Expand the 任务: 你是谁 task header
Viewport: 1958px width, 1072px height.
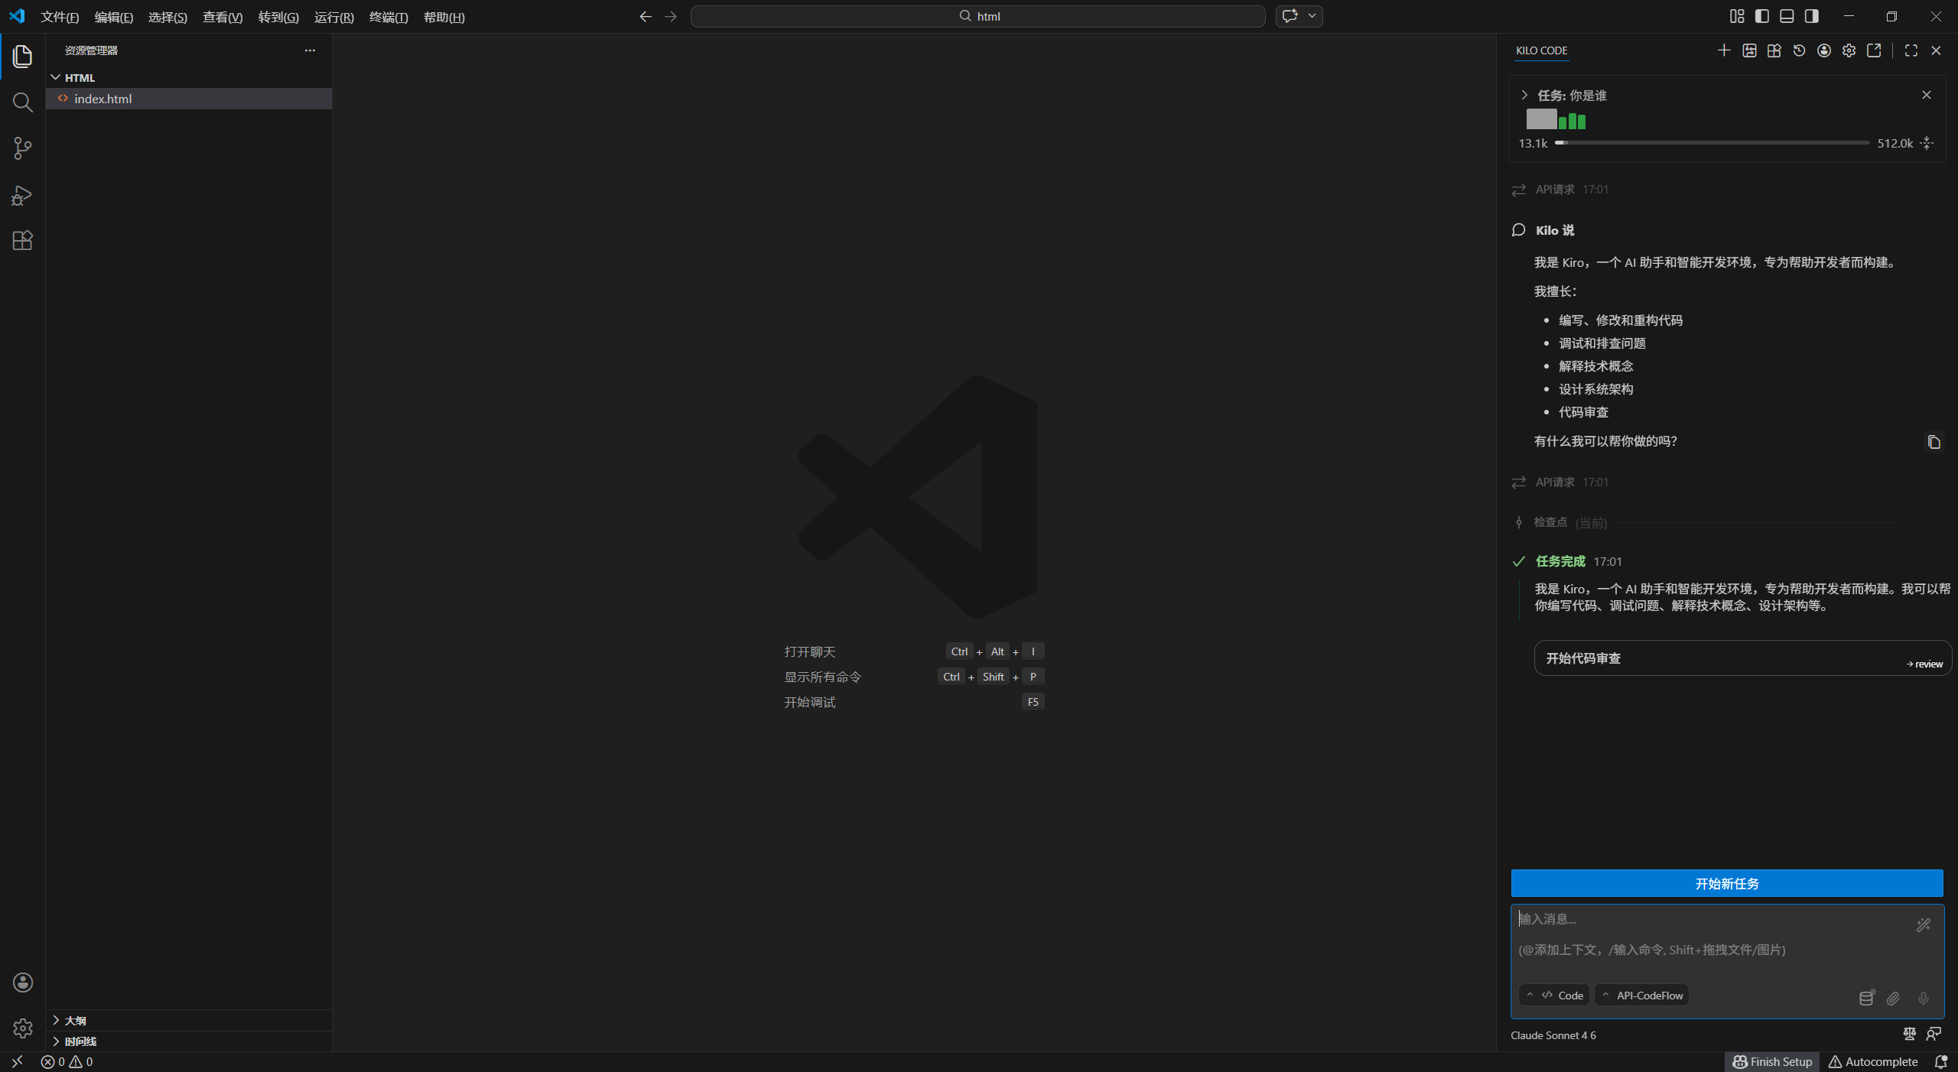coord(1524,96)
